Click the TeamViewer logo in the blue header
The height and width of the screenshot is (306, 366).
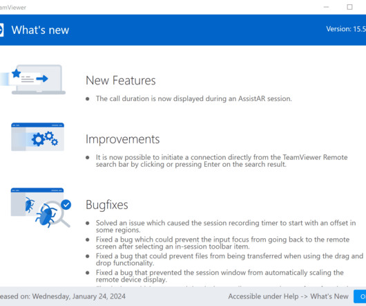click(x=1, y=30)
